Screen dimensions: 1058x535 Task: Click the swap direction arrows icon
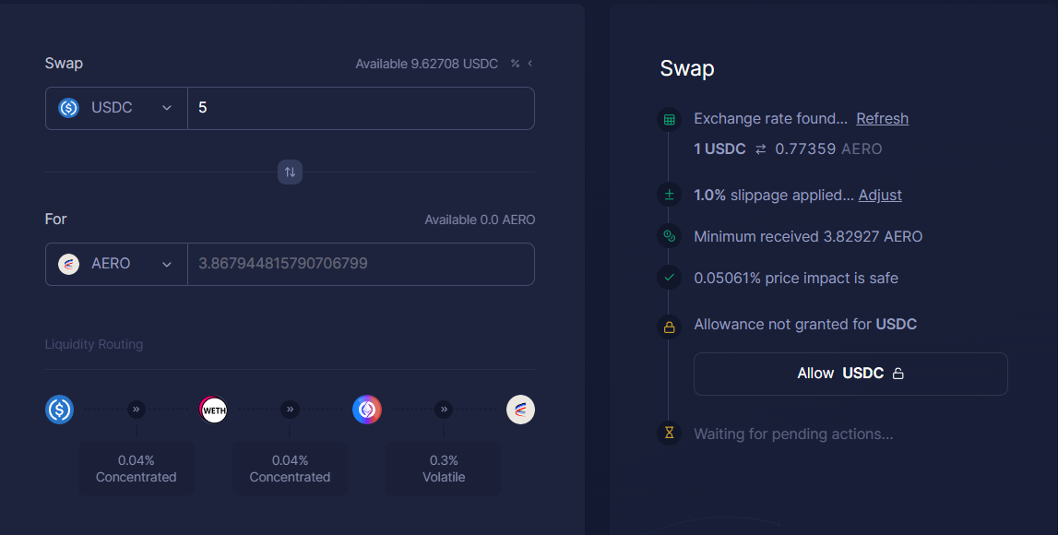[x=290, y=172]
